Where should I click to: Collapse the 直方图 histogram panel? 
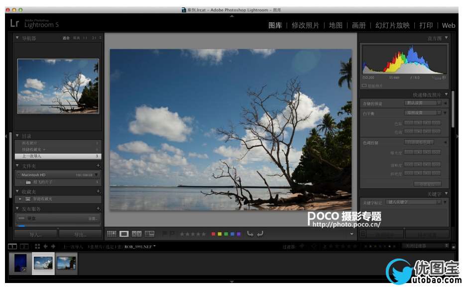pos(446,38)
